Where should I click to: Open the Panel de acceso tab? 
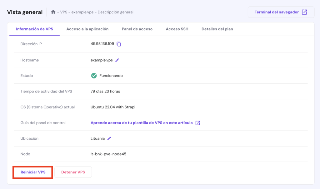(137, 29)
